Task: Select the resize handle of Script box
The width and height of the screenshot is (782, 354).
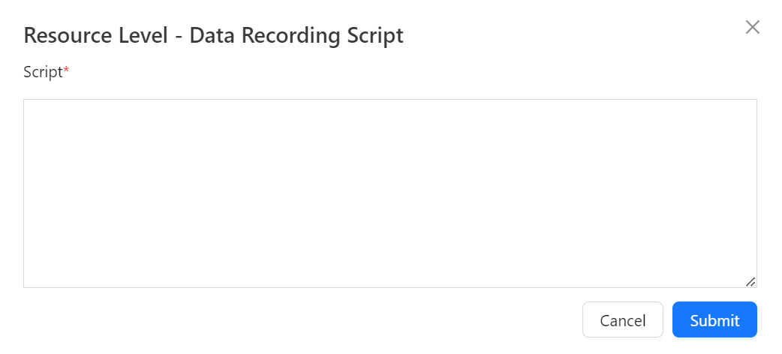Action: pos(750,281)
